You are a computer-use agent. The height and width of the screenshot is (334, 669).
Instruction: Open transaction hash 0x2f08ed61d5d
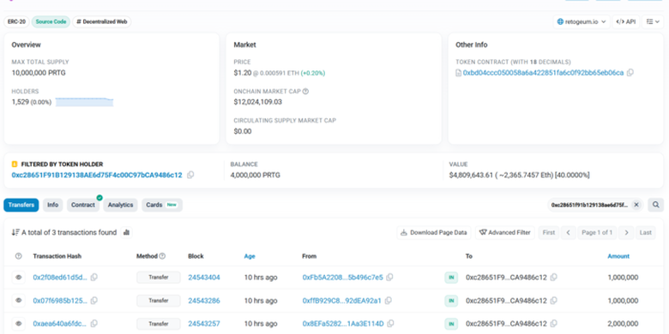click(x=60, y=277)
